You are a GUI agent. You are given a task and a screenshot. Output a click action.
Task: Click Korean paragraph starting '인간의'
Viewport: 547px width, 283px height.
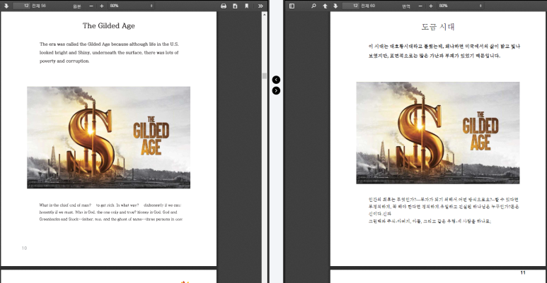pyautogui.click(x=444, y=210)
